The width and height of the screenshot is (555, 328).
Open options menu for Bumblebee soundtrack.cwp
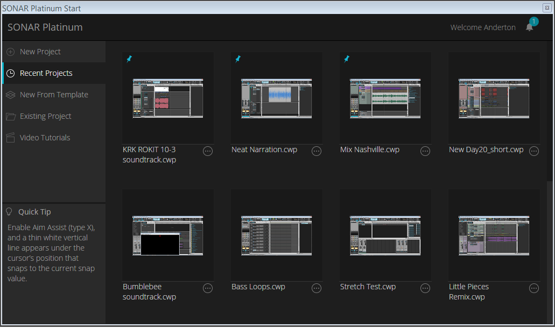208,288
